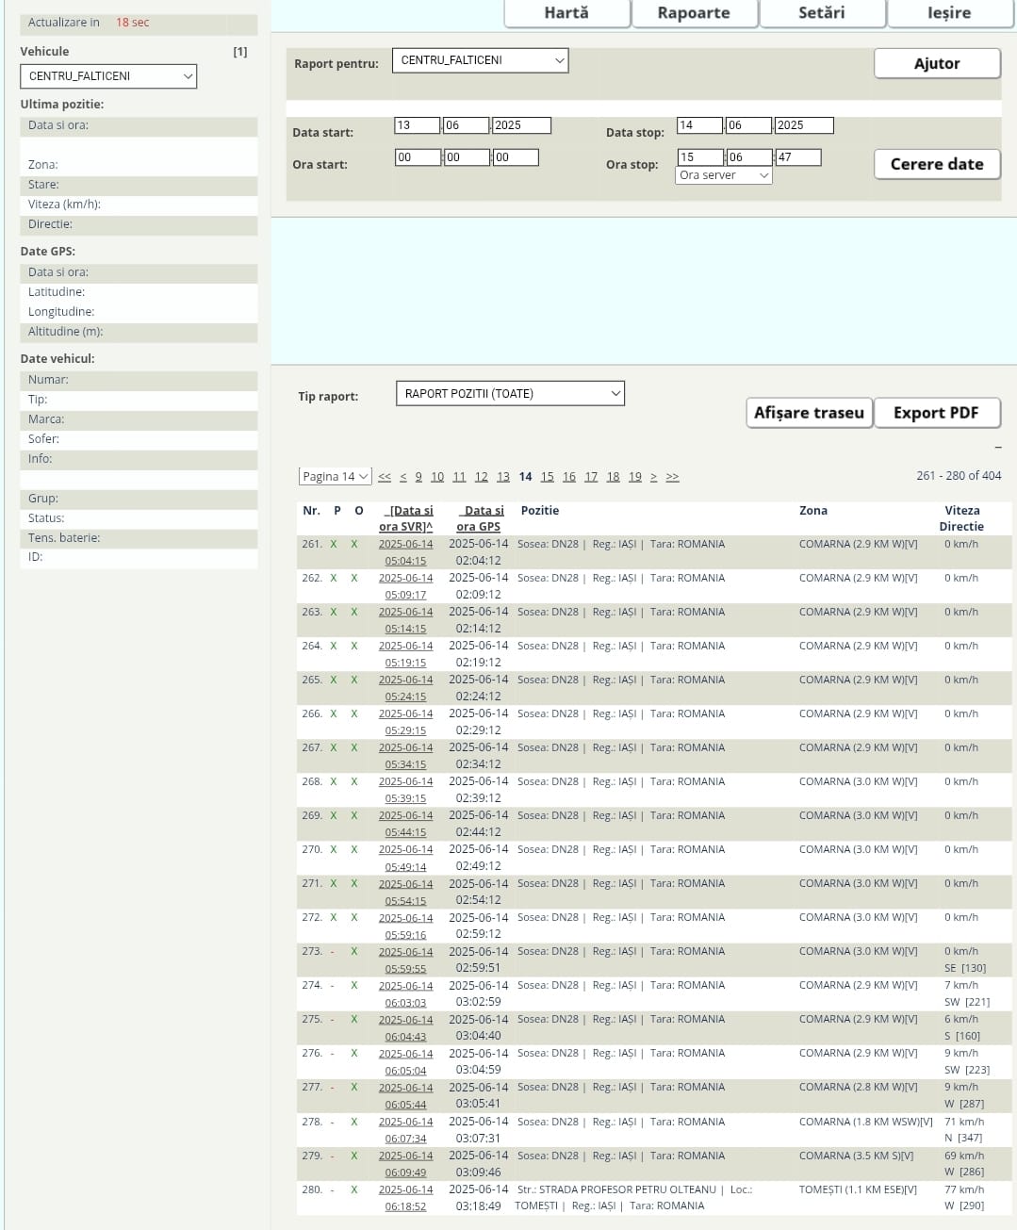Click the Data start day field

tap(417, 125)
